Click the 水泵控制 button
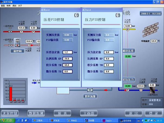The image size is (164, 123). (10, 113)
